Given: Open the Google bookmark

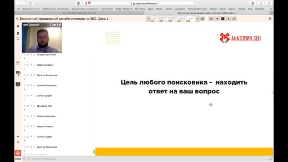Looking at the screenshot, I should pos(242,9).
